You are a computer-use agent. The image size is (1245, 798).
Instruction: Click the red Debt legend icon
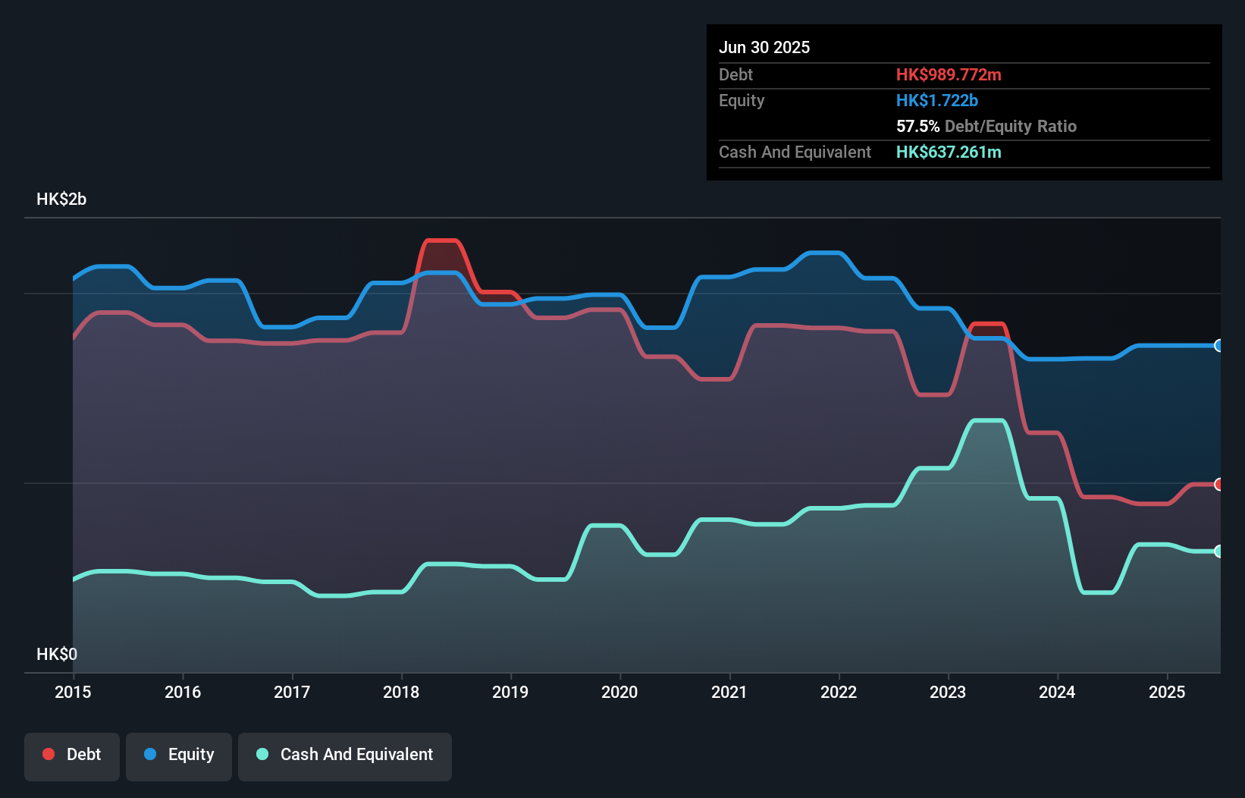pyautogui.click(x=48, y=755)
